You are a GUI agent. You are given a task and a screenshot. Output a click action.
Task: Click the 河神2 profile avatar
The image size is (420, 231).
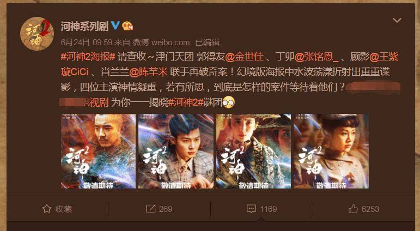(x=37, y=34)
